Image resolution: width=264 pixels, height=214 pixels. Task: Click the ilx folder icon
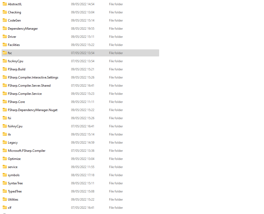pos(5,134)
